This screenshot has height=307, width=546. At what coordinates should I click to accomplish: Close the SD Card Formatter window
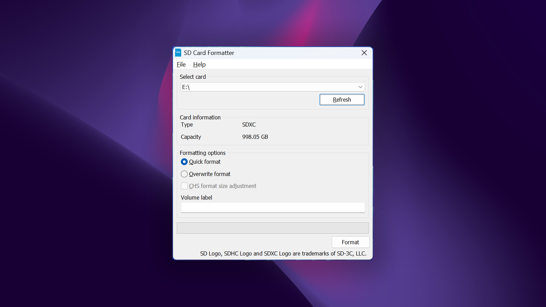point(364,53)
